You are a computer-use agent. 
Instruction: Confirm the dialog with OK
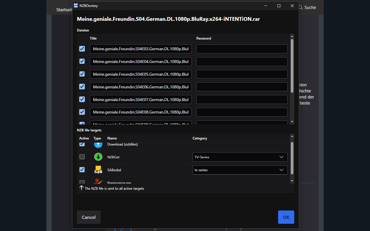286,217
